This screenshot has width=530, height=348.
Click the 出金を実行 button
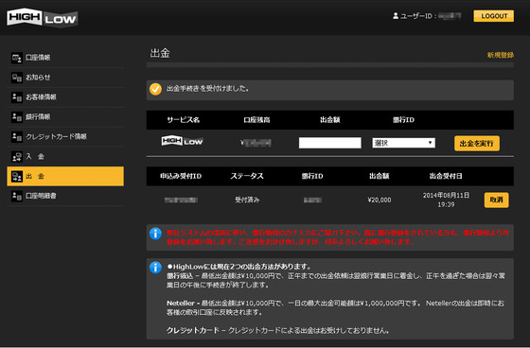pos(477,143)
